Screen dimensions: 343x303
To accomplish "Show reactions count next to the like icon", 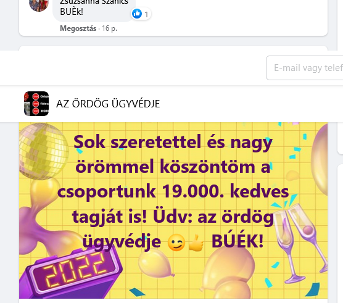I will [x=146, y=14].
